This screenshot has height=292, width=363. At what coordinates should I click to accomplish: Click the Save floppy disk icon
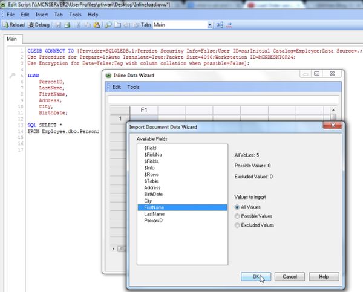(58, 25)
